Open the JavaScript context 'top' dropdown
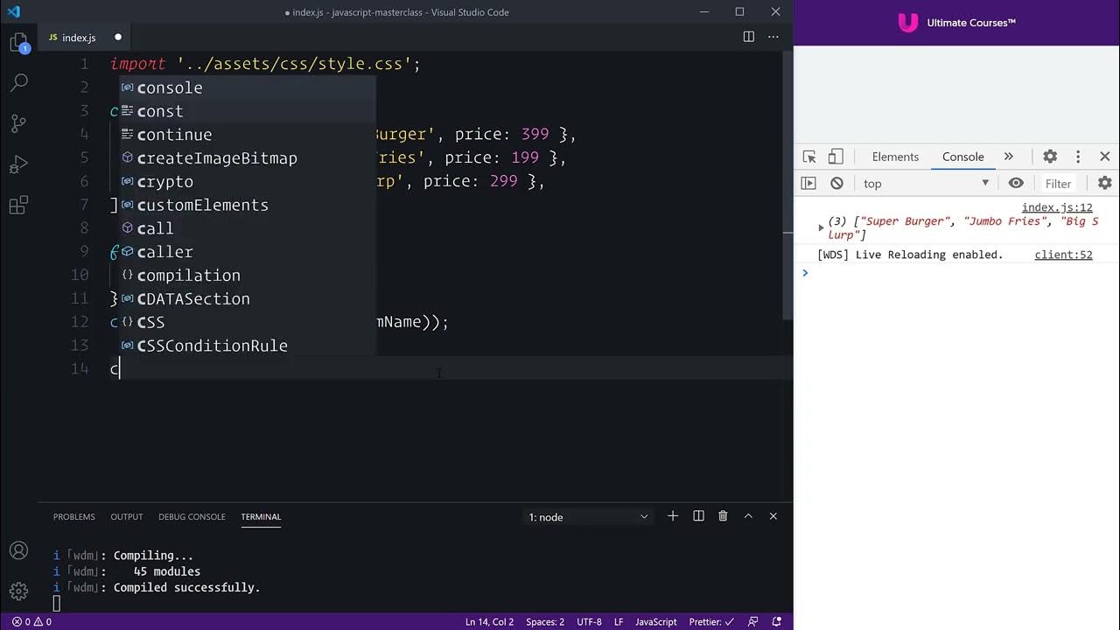Viewport: 1120px width, 630px height. 926,183
